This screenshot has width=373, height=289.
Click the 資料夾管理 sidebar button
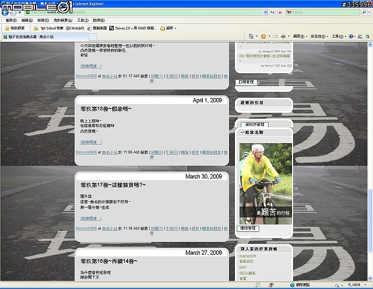(x=255, y=124)
